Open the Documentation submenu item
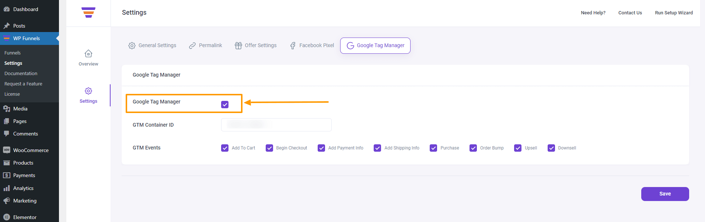Image resolution: width=705 pixels, height=222 pixels. coord(21,74)
